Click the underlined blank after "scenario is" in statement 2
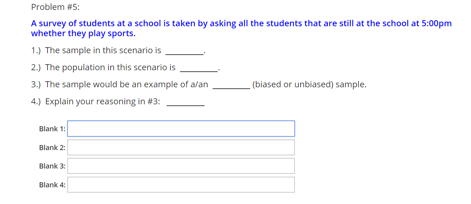This screenshot has width=471, height=204. pyautogui.click(x=199, y=69)
